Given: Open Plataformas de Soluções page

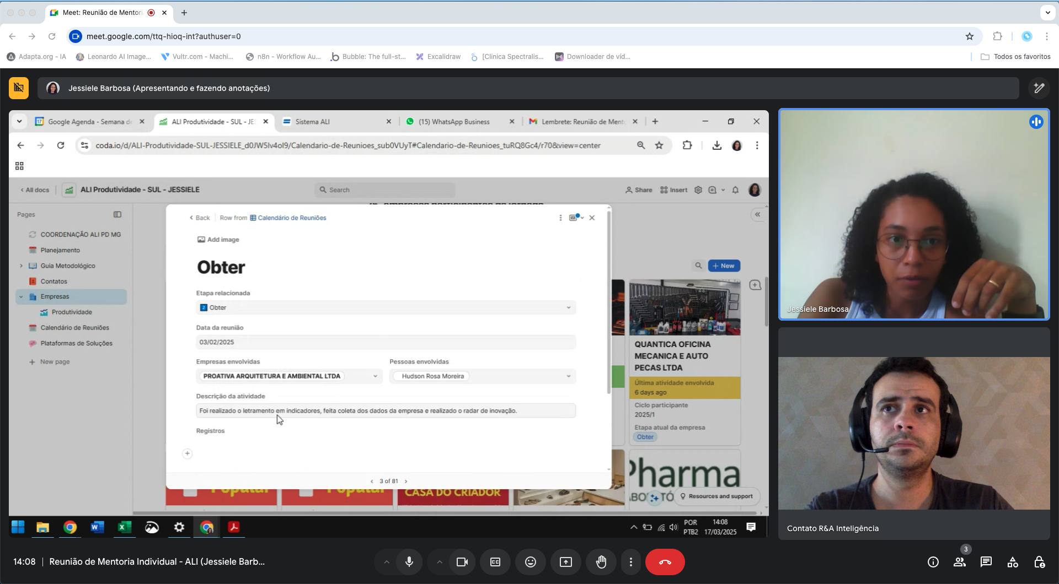Looking at the screenshot, I should click(76, 343).
